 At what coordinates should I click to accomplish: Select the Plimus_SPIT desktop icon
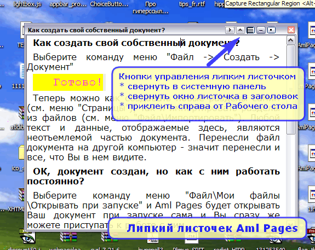[191, 238]
